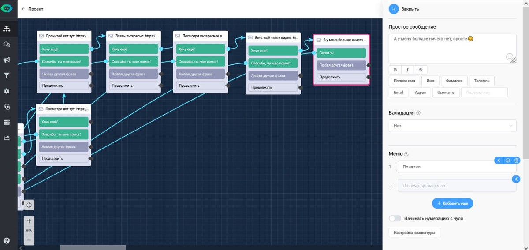Toggle bold formatting button
Image resolution: width=529 pixels, height=250 pixels.
point(395,70)
